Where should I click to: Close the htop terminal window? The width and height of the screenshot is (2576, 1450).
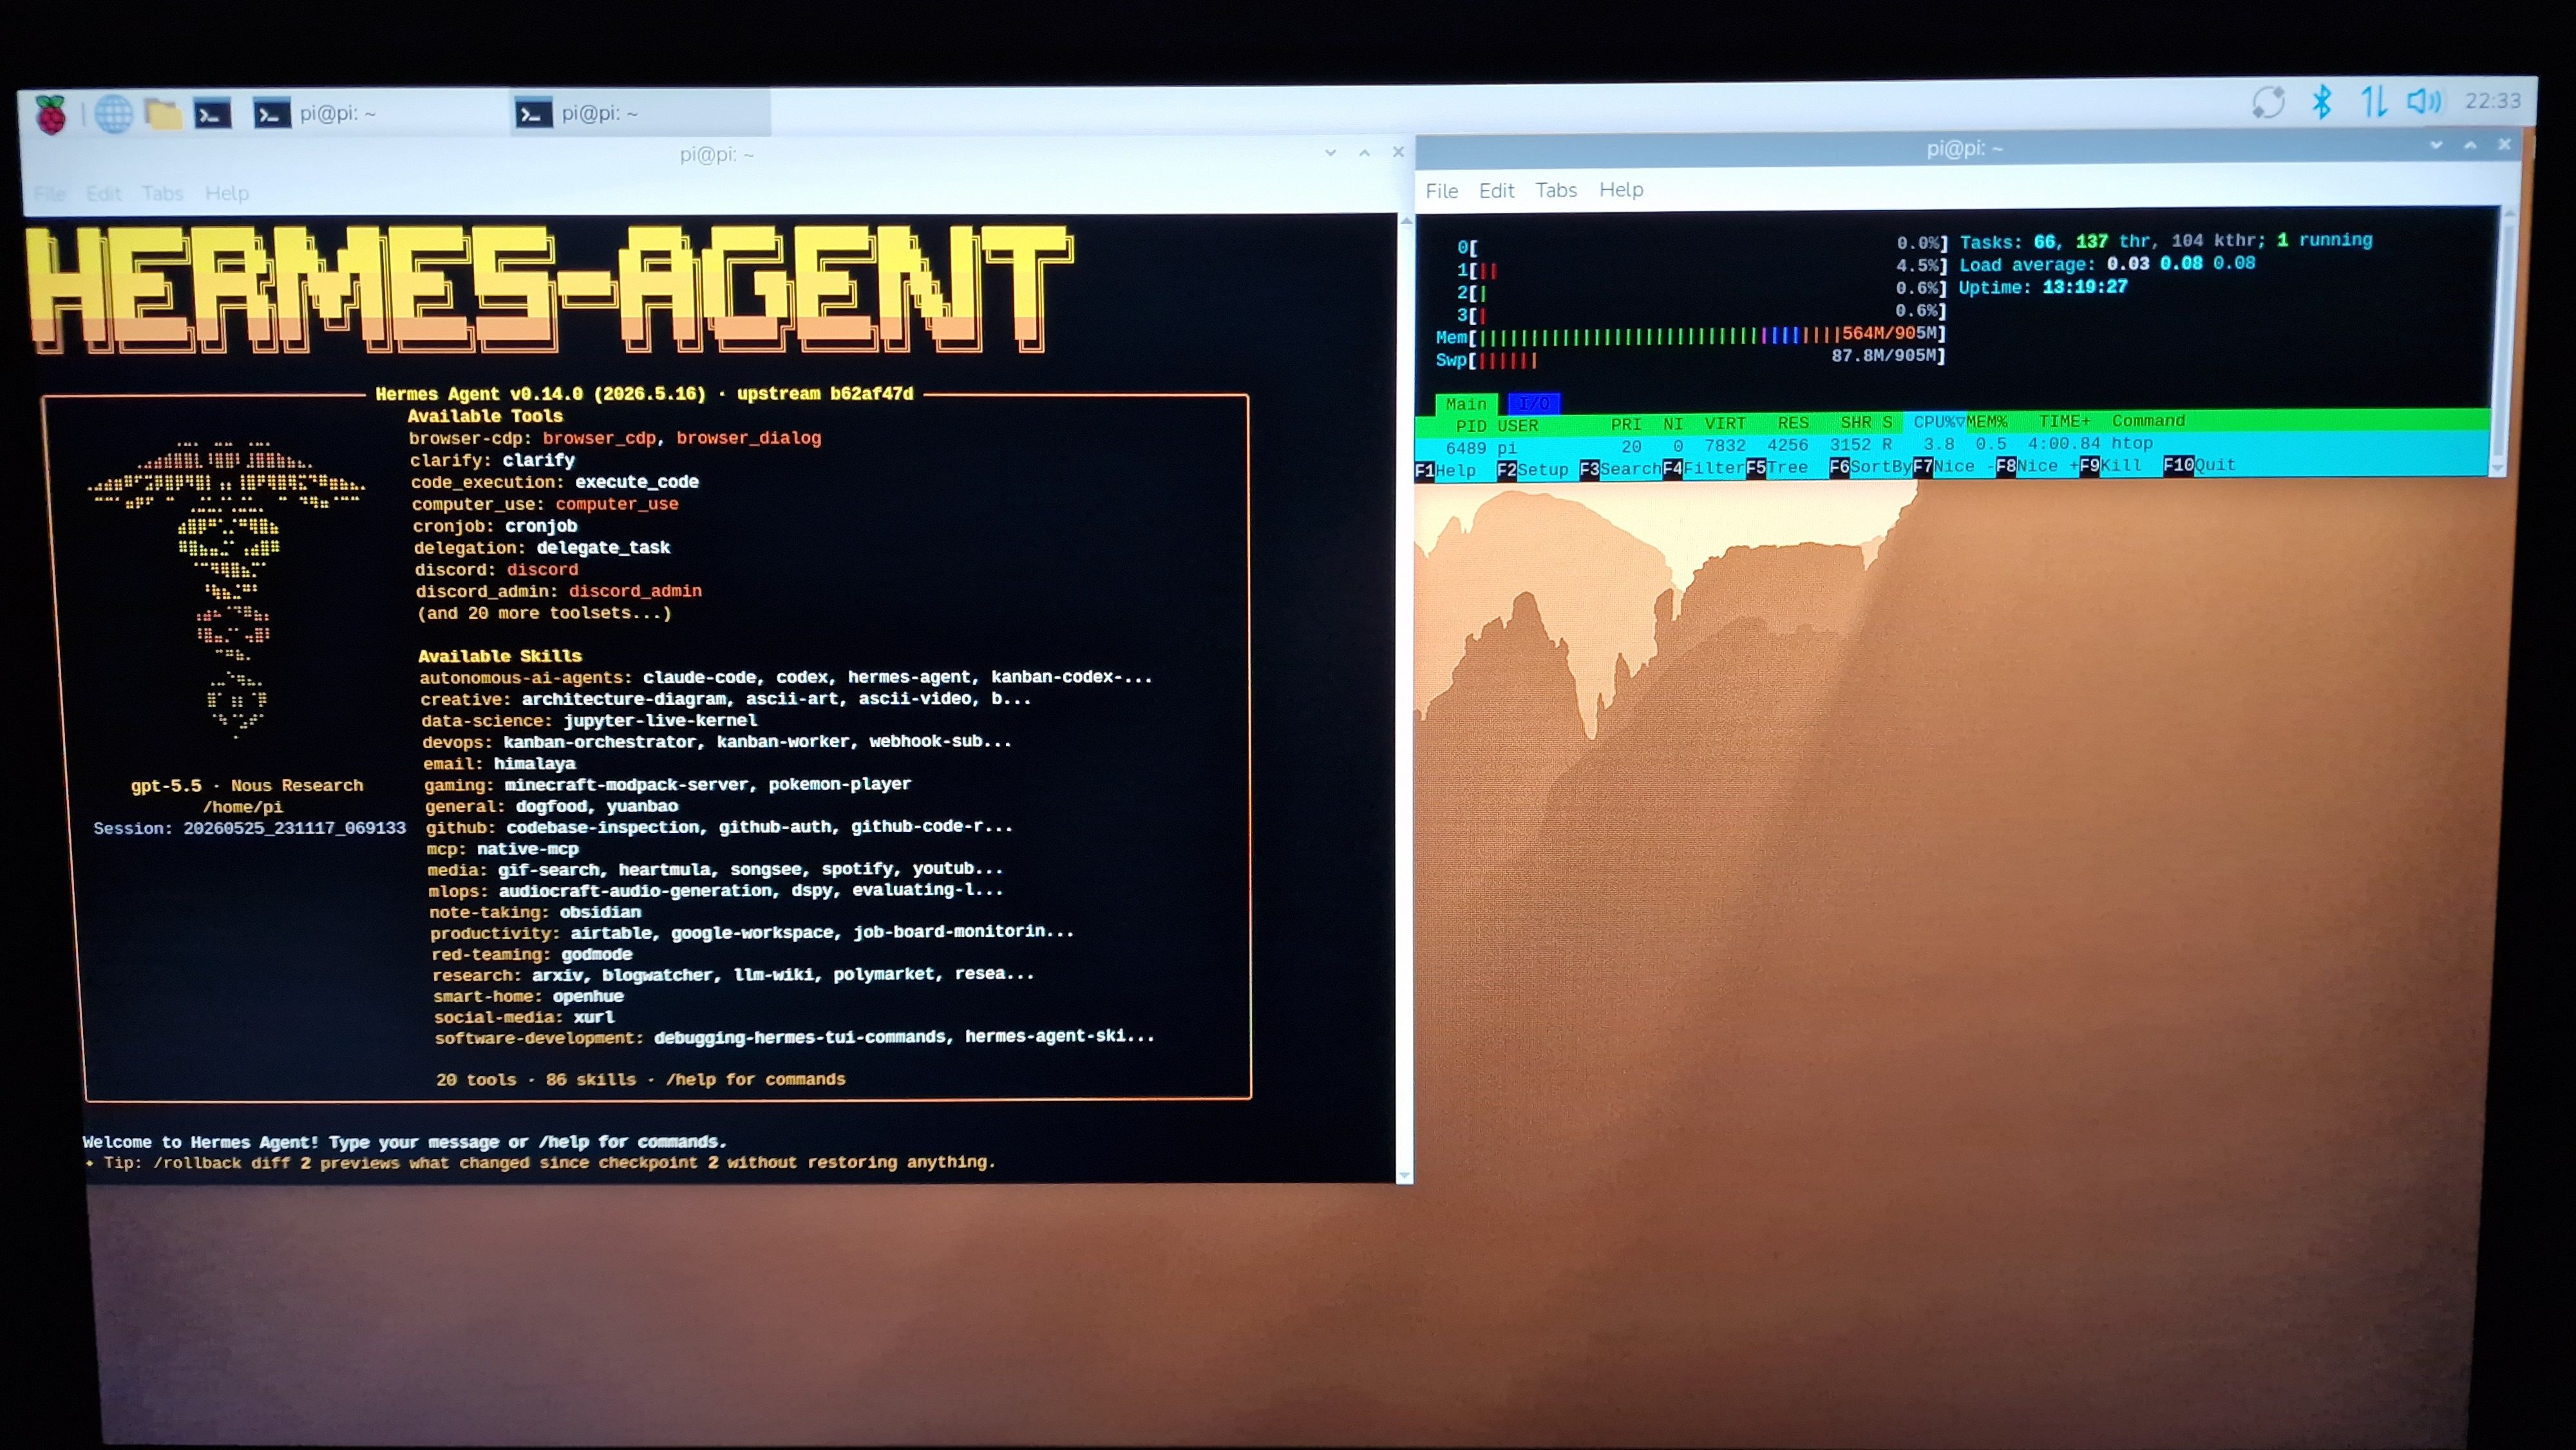(x=2504, y=145)
